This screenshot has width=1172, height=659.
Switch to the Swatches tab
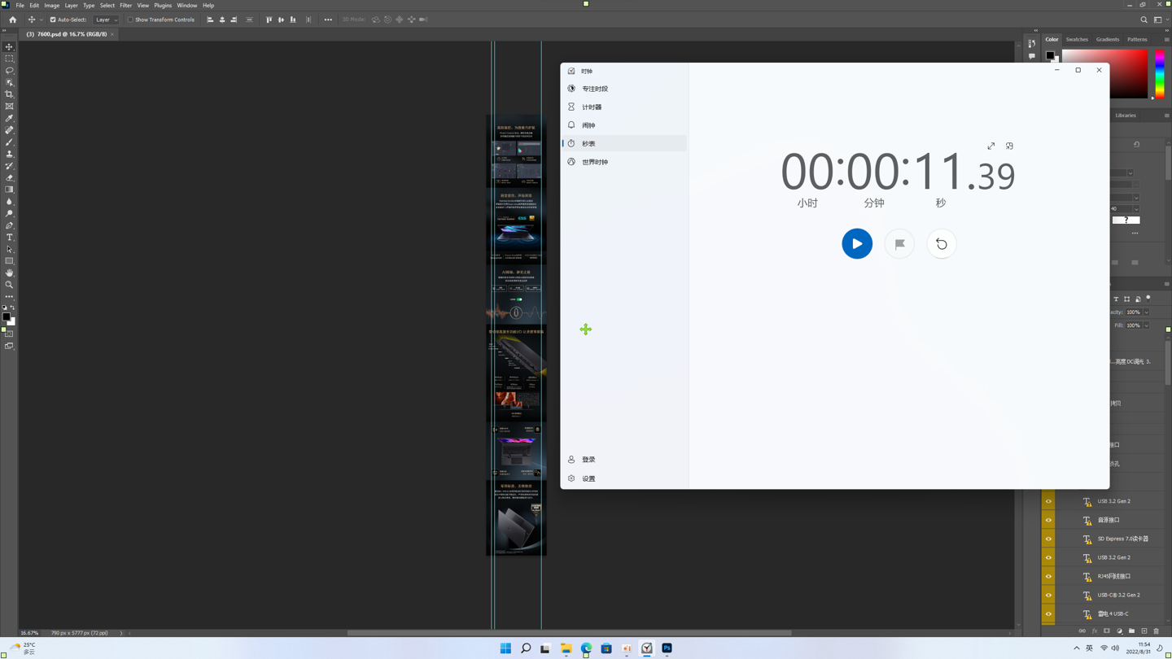pyautogui.click(x=1077, y=39)
